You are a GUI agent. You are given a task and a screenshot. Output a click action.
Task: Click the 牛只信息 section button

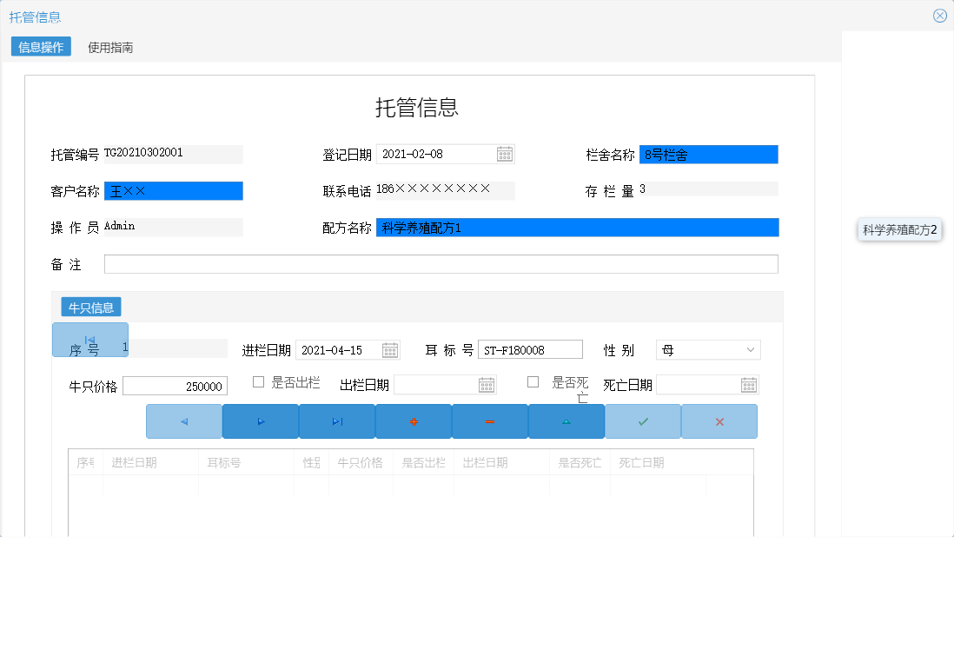pyautogui.click(x=90, y=306)
